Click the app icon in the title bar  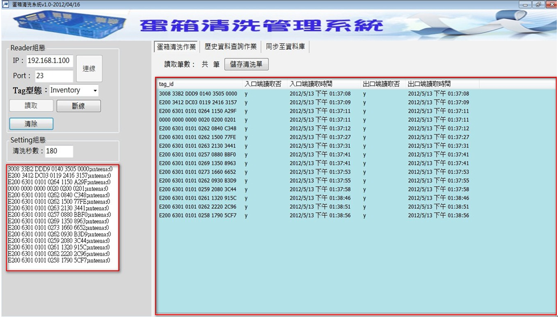[x=5, y=4]
